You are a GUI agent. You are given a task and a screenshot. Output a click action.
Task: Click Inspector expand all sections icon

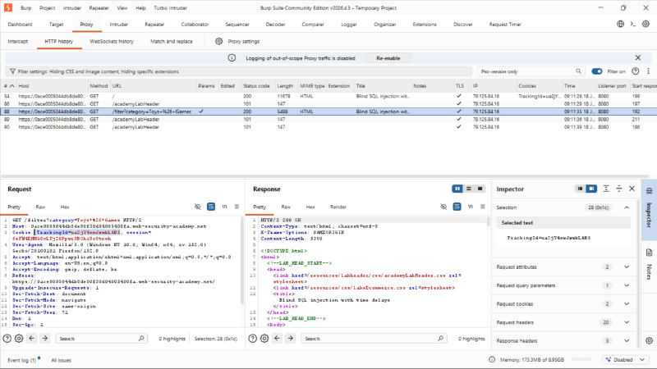(x=606, y=189)
